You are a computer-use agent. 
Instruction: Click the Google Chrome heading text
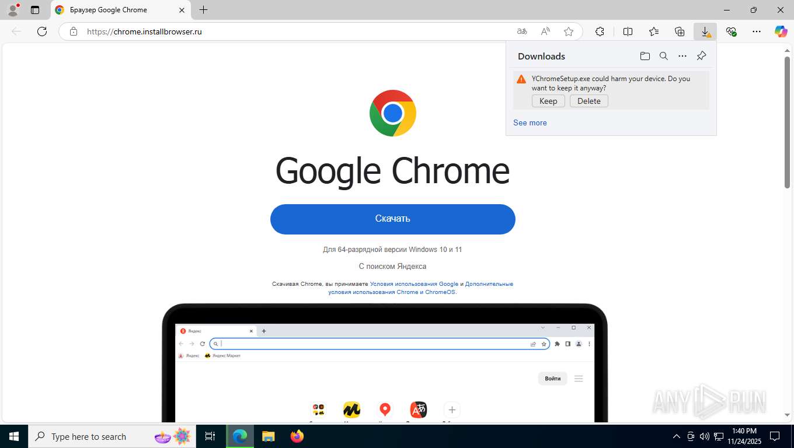[x=392, y=170]
